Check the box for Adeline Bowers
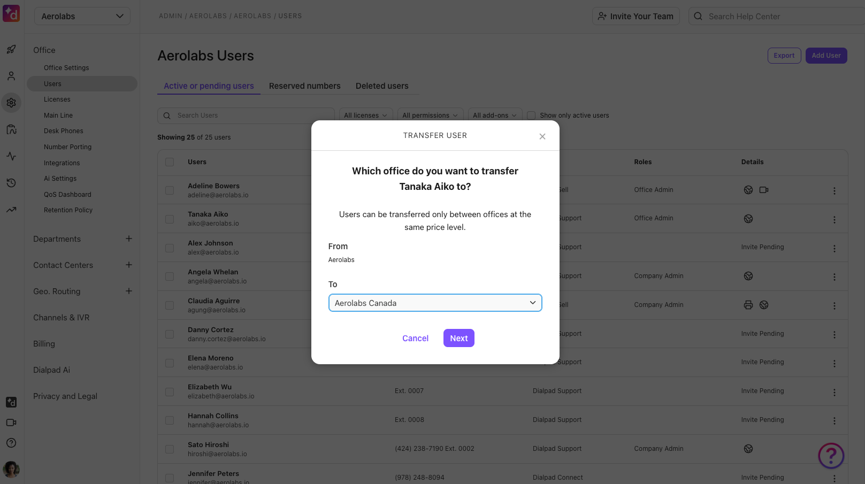This screenshot has height=484, width=865. [x=170, y=190]
